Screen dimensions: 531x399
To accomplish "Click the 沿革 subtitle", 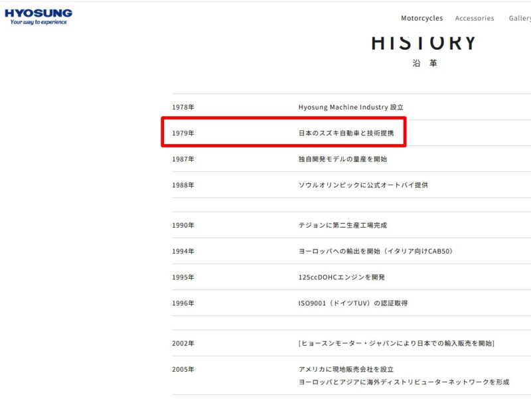I will [425, 63].
